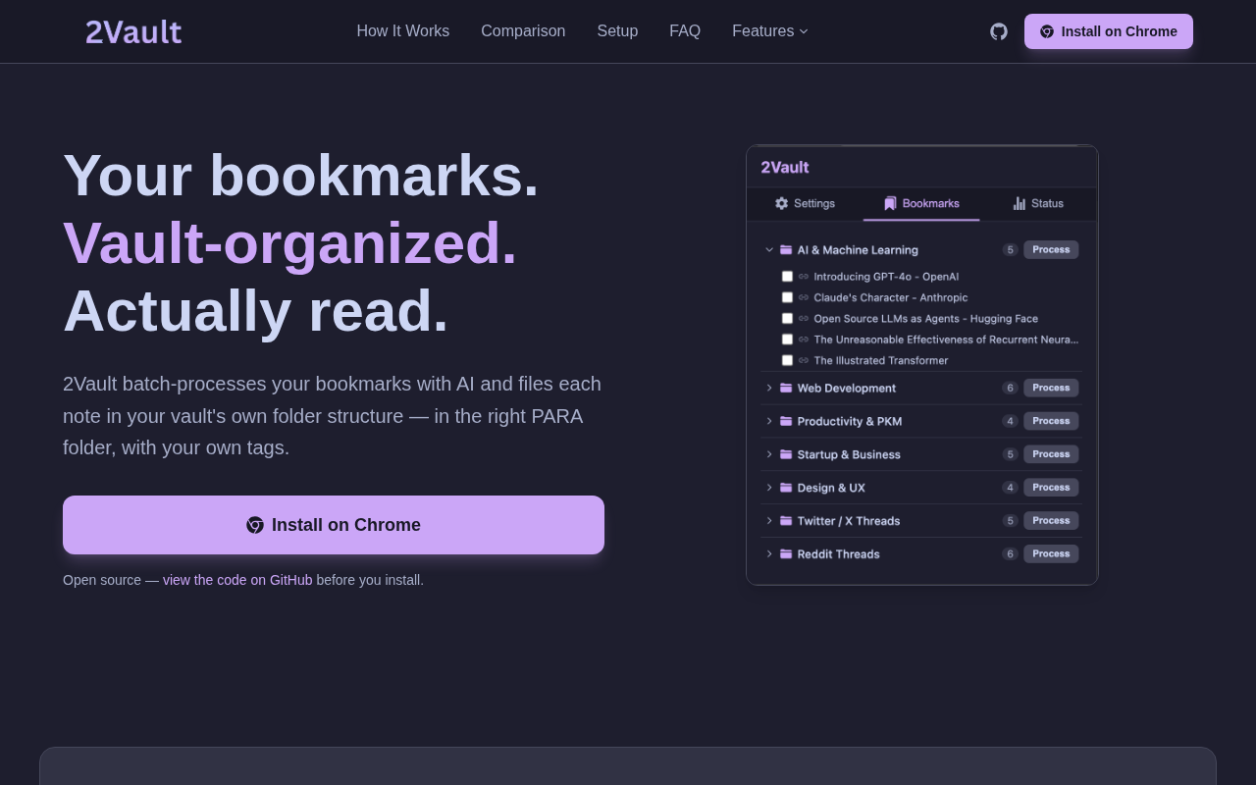This screenshot has width=1256, height=785.
Task: Open the GitHub repository icon in navbar
Action: 999,31
